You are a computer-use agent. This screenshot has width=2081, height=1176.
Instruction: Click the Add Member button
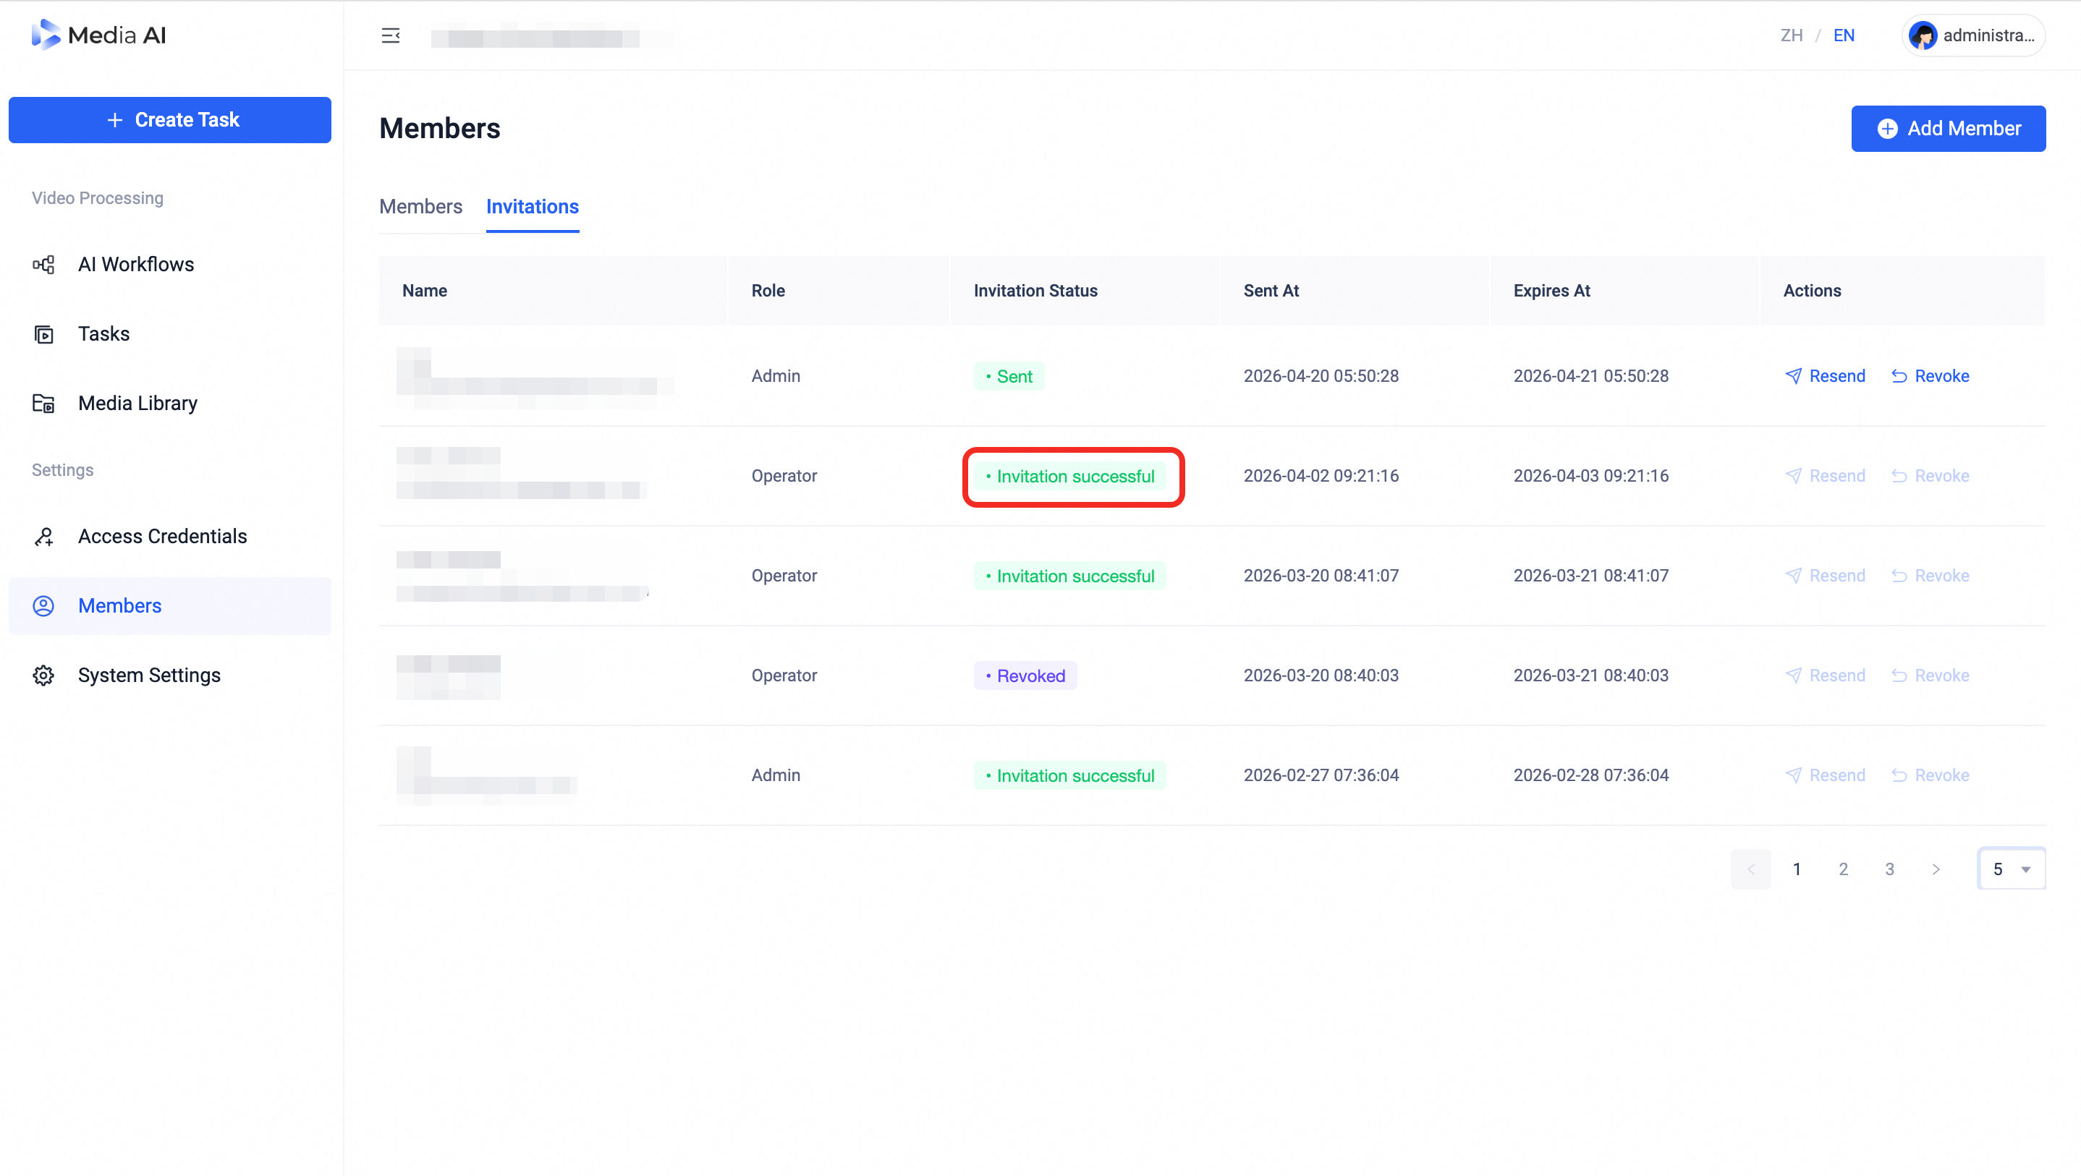pos(1949,129)
